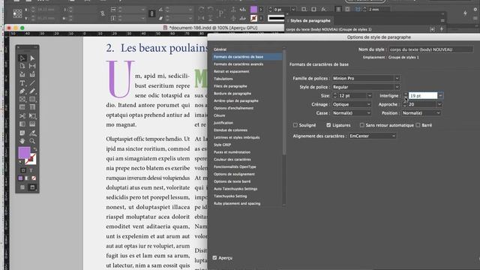Screen dimensions: 480x270
Task: Open the Interligne dropdown arrow
Action: coord(440,95)
